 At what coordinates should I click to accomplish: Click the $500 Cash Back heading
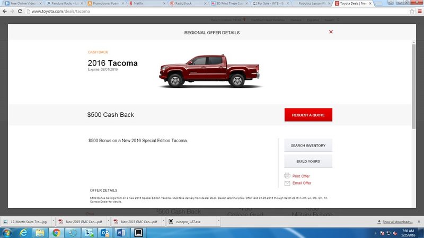click(x=111, y=115)
